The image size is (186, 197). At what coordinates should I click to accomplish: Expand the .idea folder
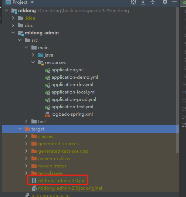13,18
